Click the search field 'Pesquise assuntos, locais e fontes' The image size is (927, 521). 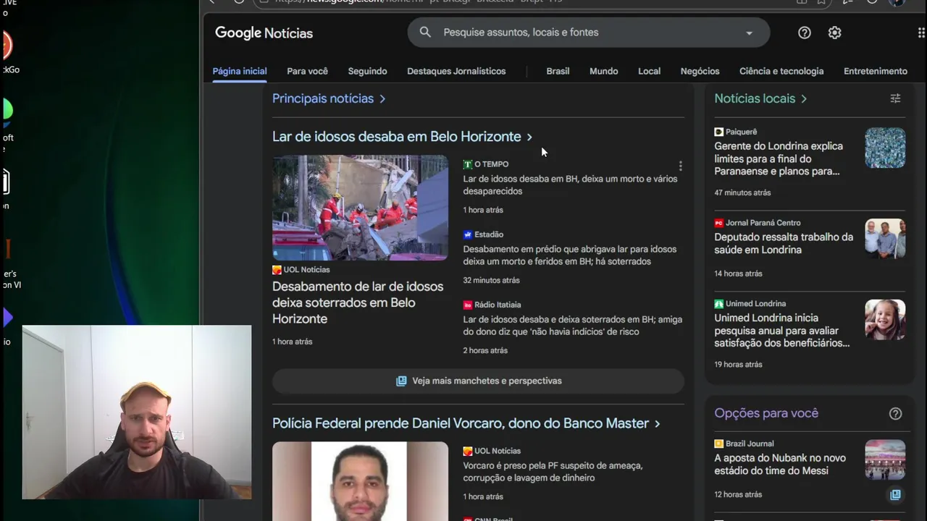[x=589, y=33]
